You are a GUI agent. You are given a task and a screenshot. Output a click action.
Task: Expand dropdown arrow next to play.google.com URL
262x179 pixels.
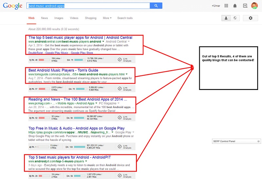pyautogui.click(x=112, y=132)
